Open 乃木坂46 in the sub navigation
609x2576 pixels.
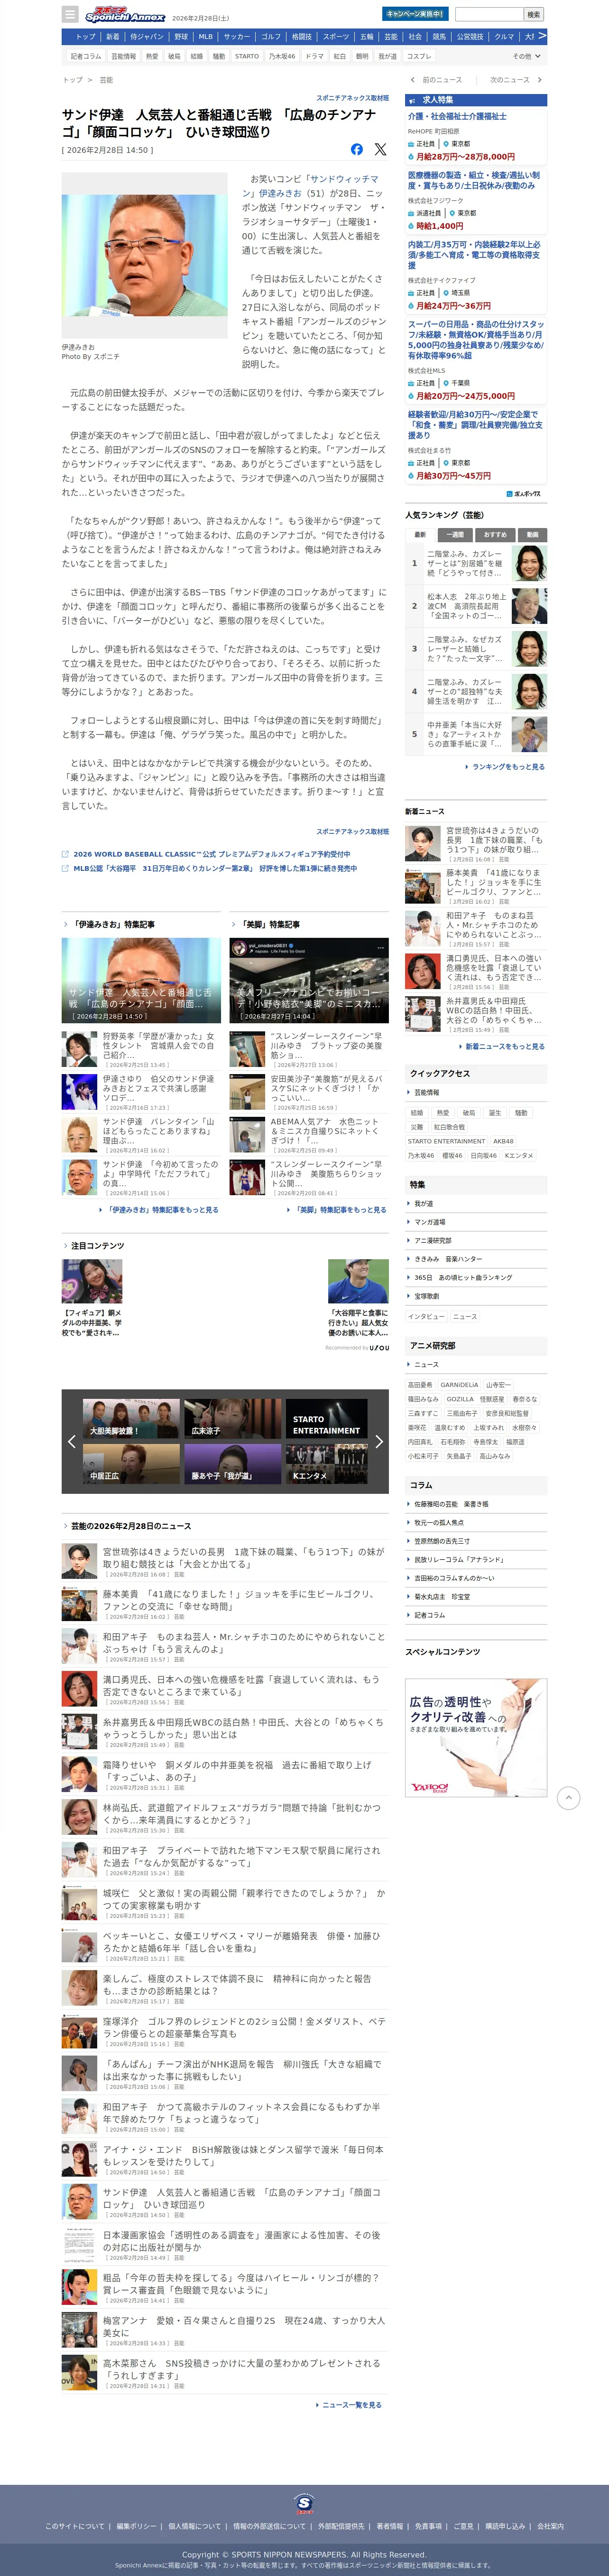282,56
